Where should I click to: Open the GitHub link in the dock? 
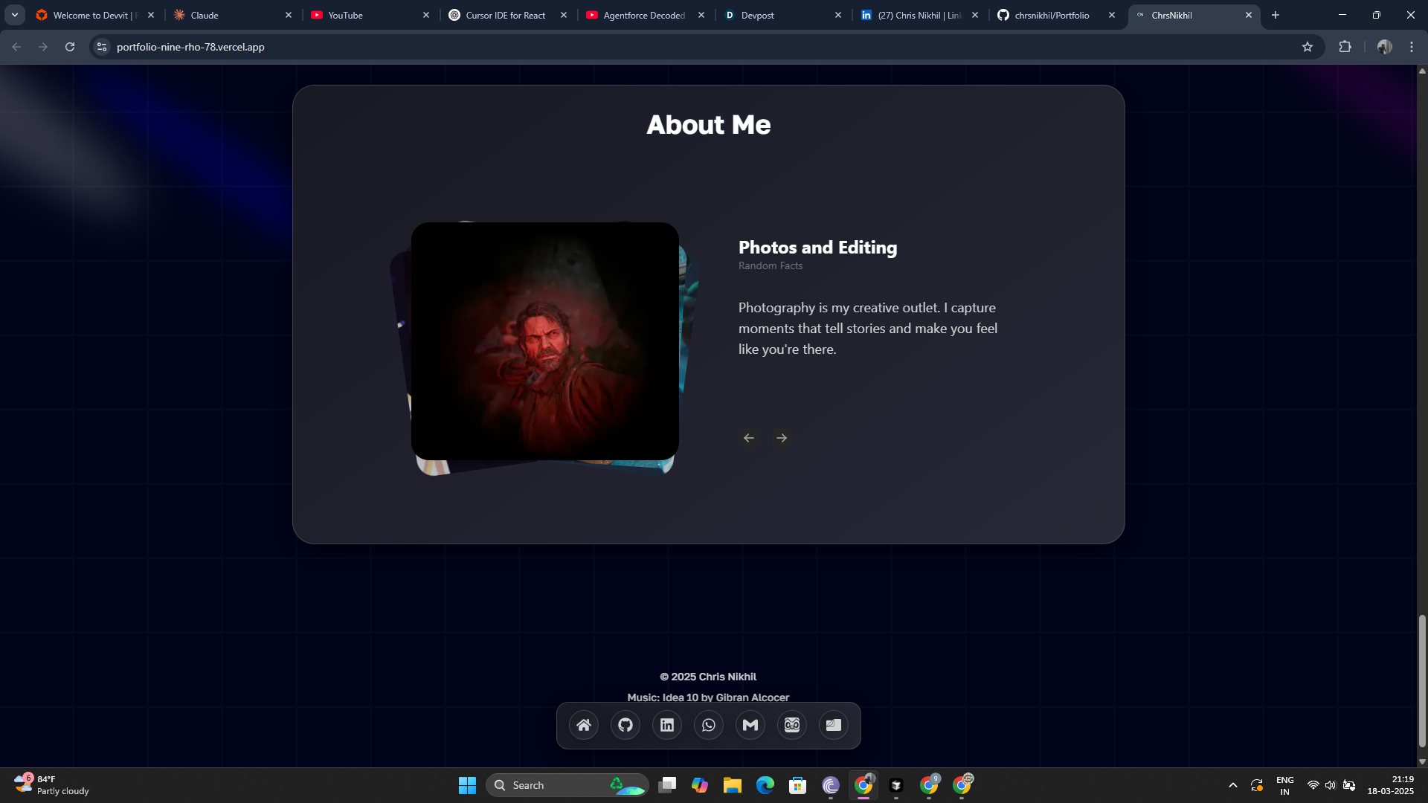point(625,725)
